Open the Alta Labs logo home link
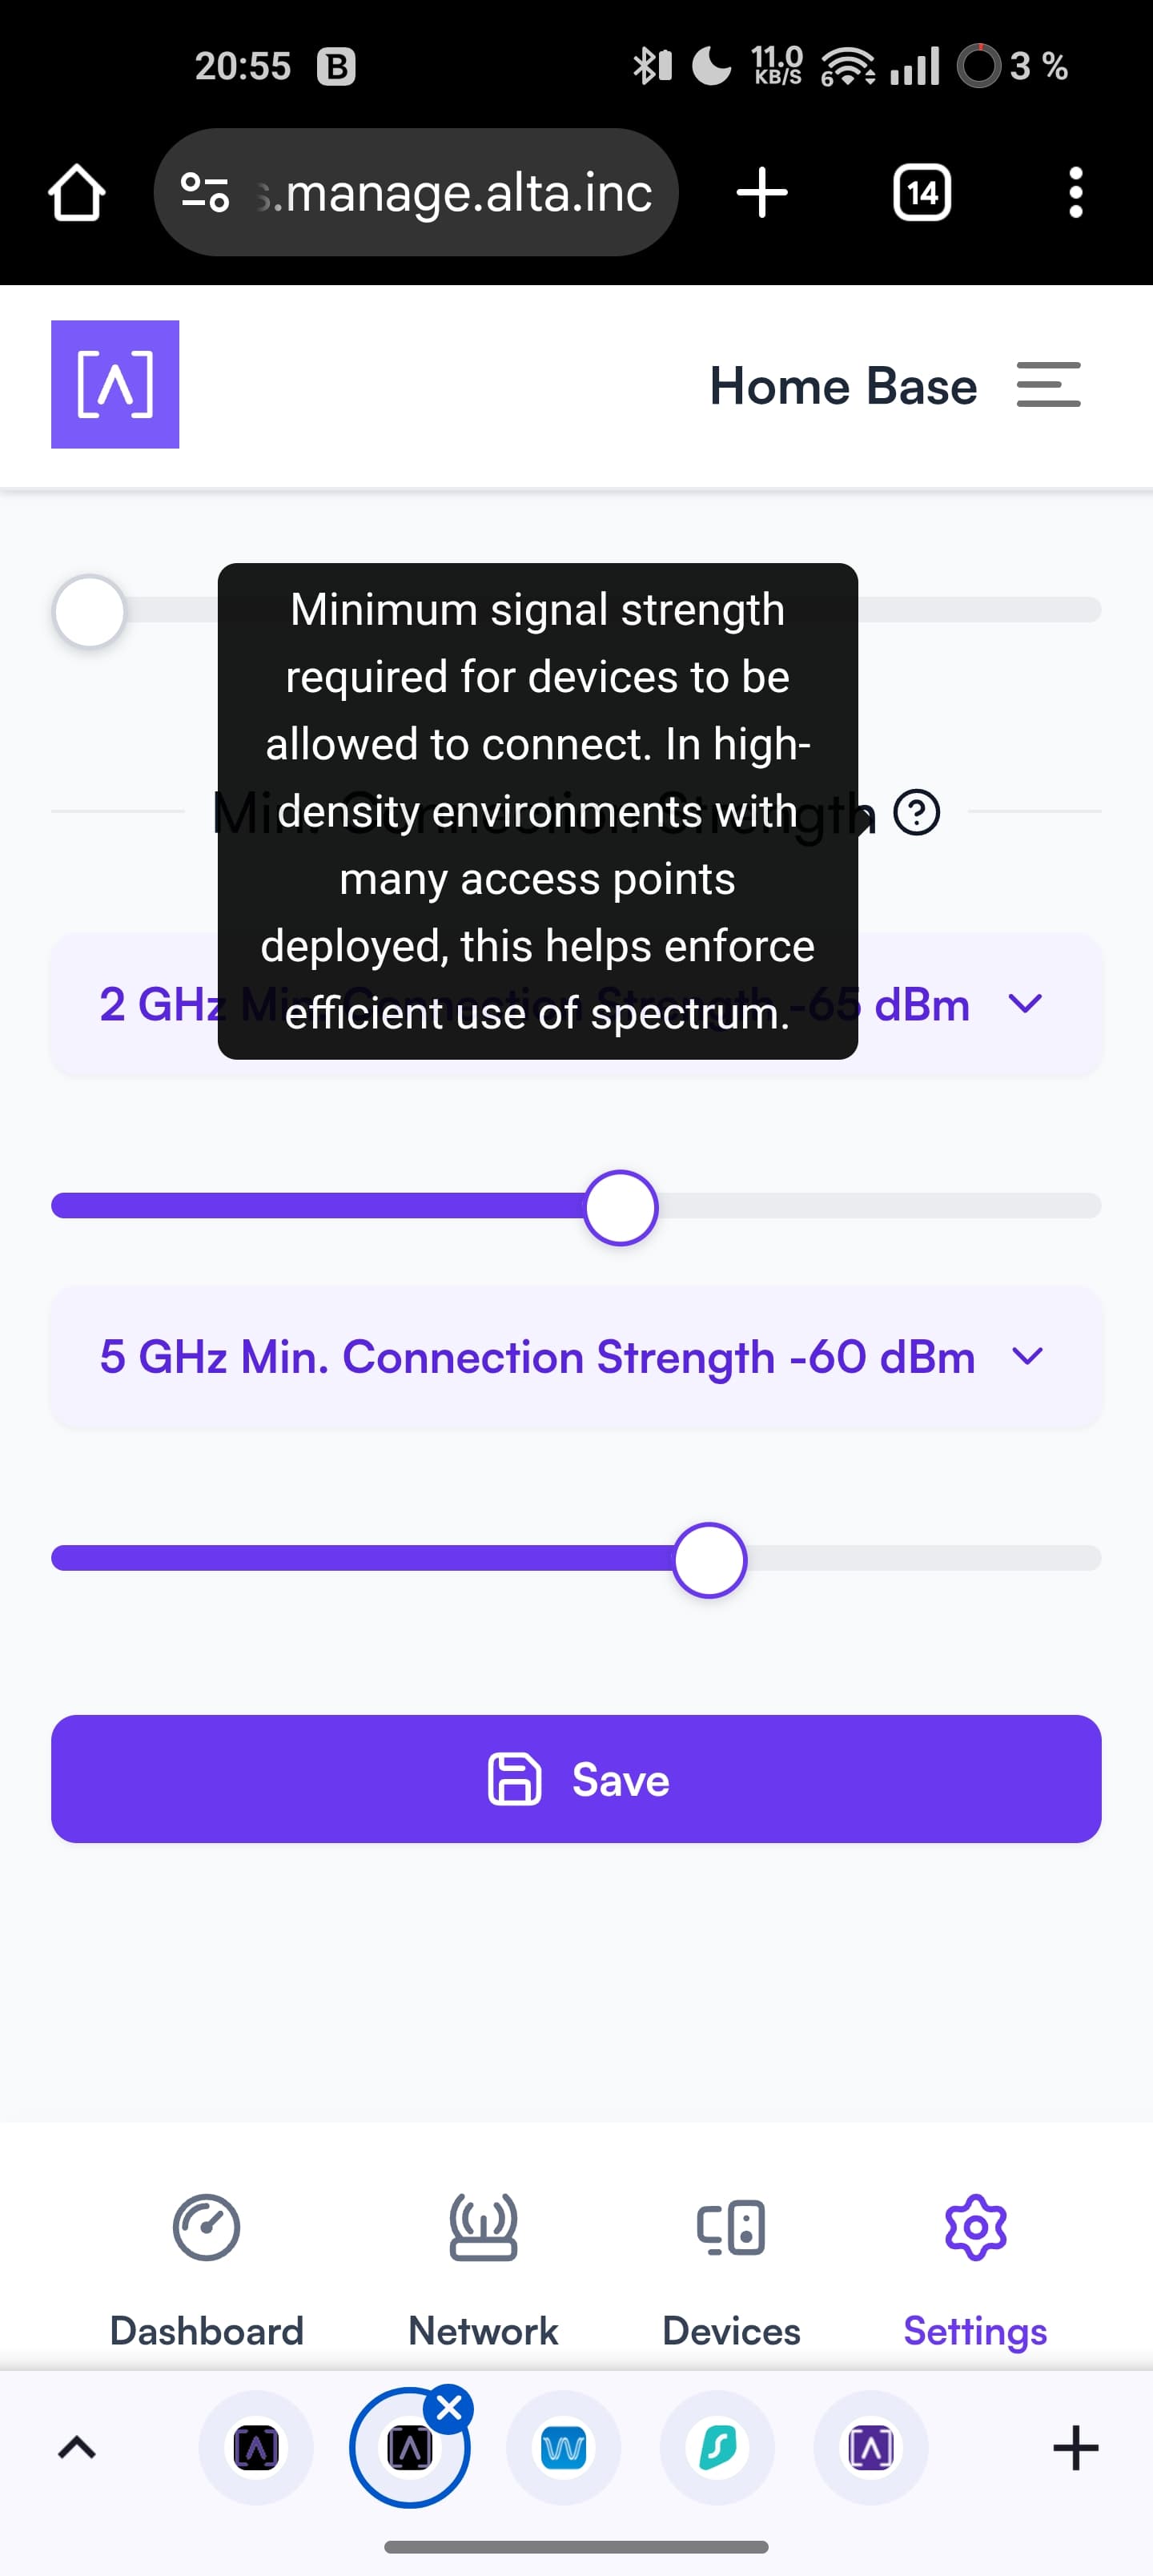 [115, 384]
